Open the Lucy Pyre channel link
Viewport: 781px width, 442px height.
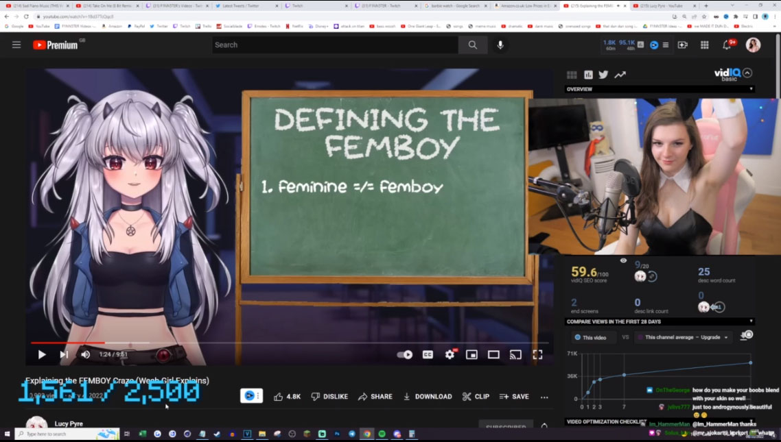point(69,423)
